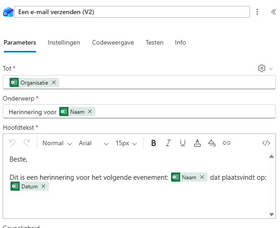Remove the Datum token from Hoofdtekst

[x=43, y=186]
